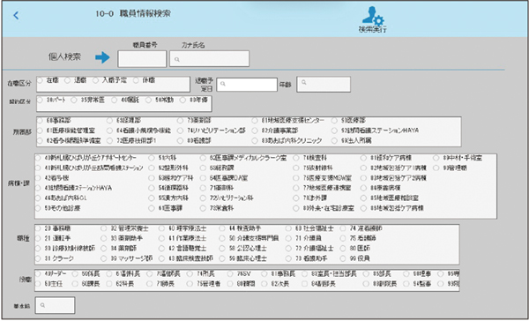Select position 76SV
Image resolution: width=529 pixels, height=321 pixels.
point(230,273)
